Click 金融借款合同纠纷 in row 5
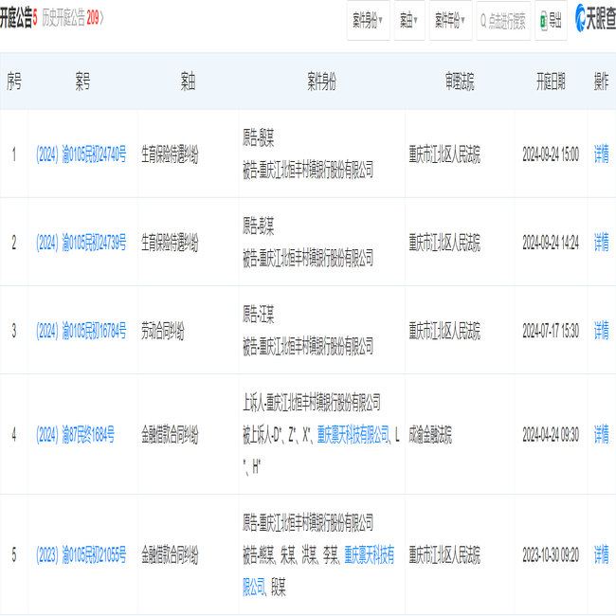Image resolution: width=616 pixels, height=616 pixels. [x=170, y=554]
